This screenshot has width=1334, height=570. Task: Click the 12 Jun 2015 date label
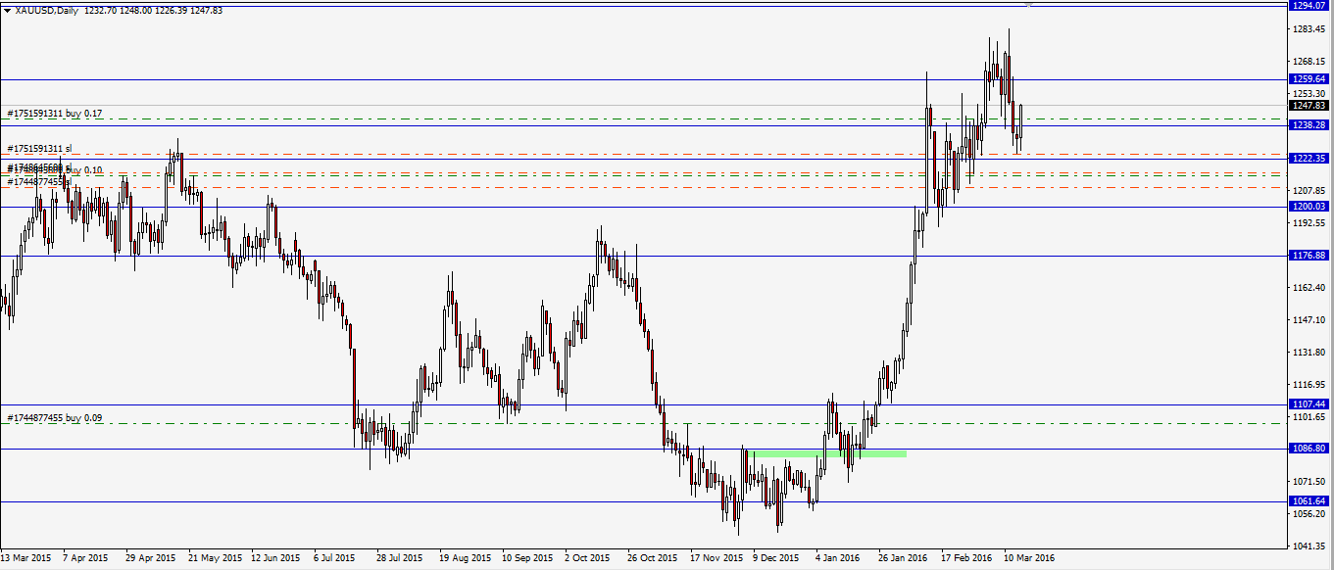276,557
